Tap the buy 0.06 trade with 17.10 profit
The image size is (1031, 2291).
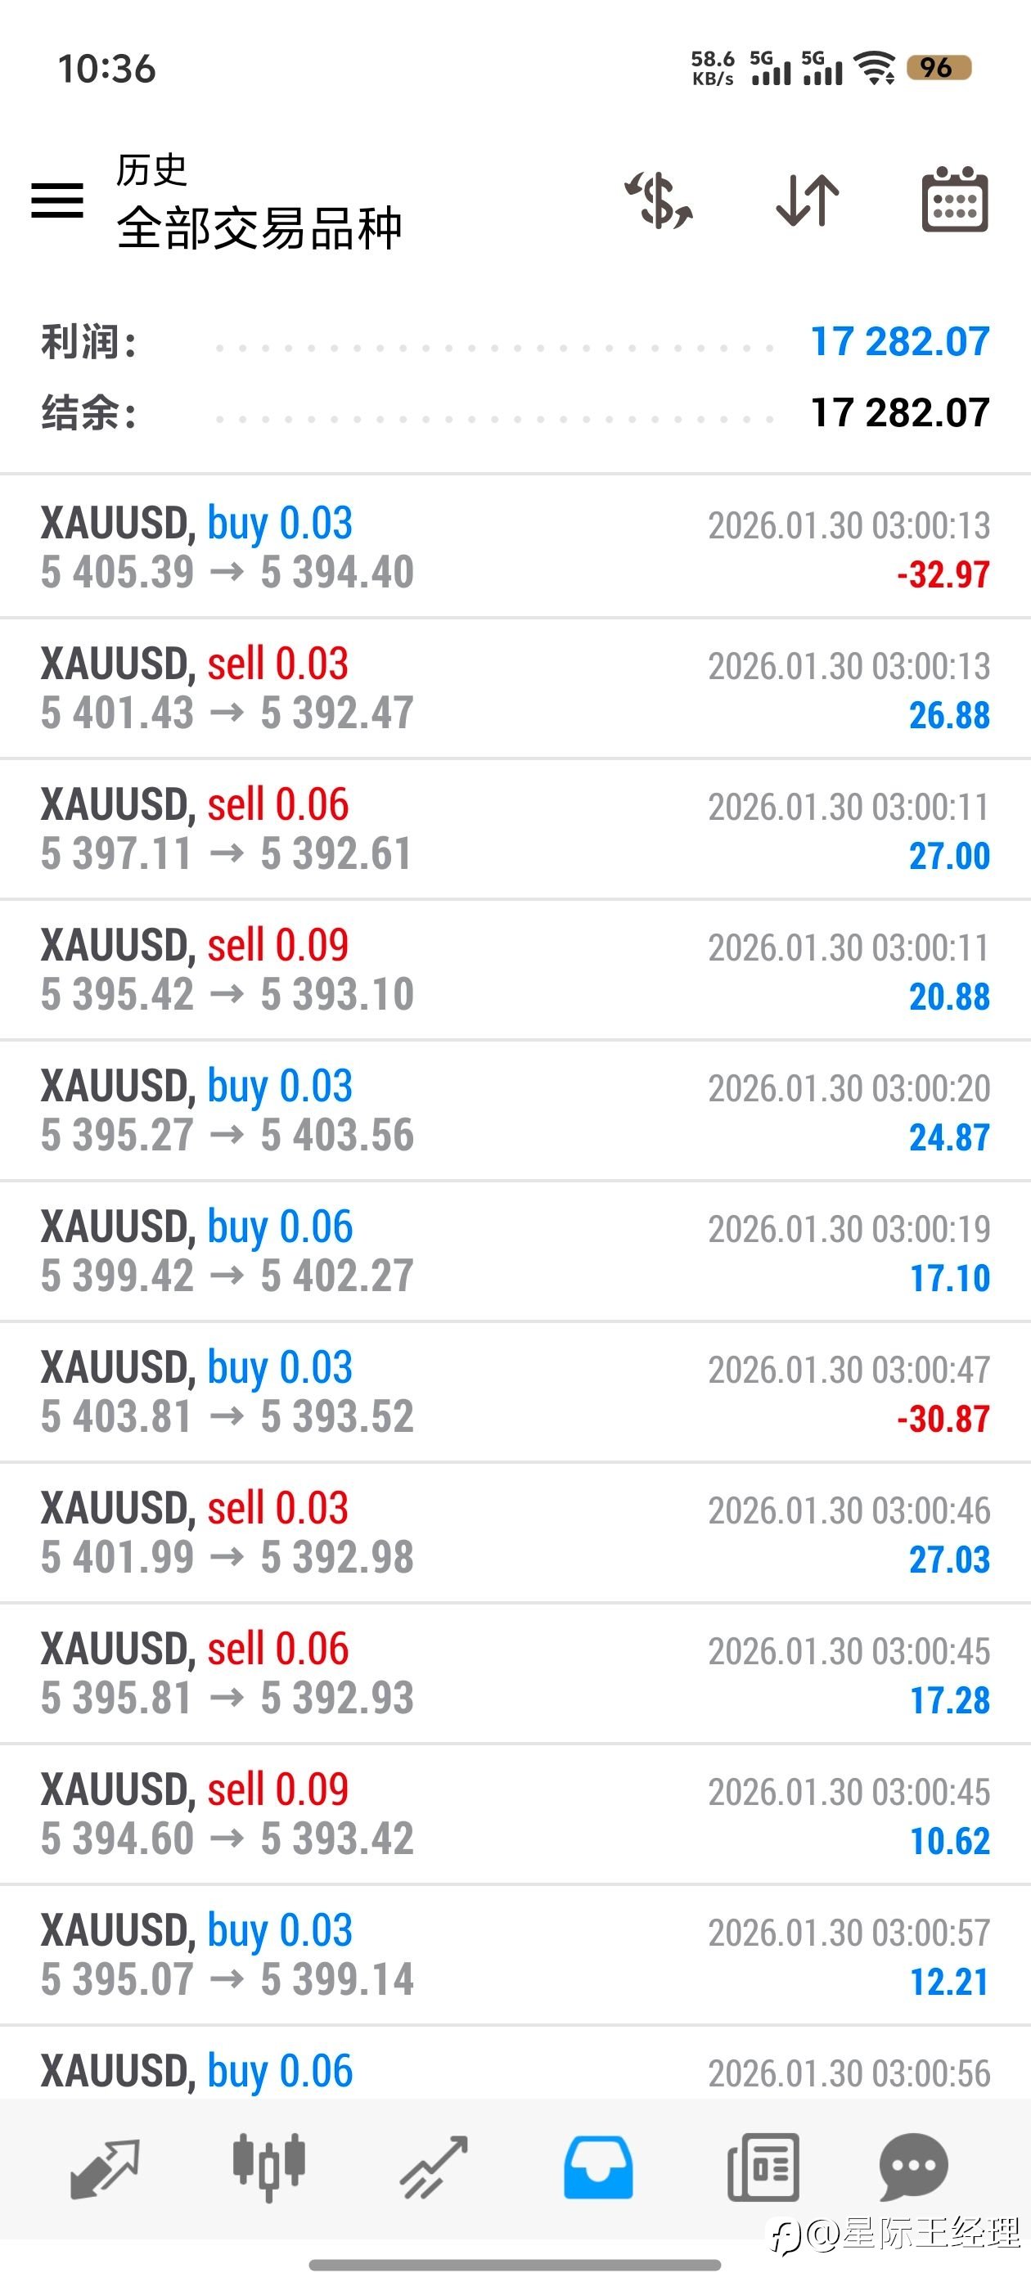coord(515,1251)
